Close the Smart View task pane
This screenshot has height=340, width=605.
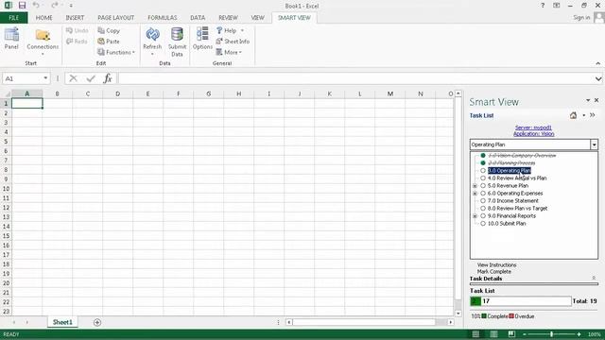point(596,100)
